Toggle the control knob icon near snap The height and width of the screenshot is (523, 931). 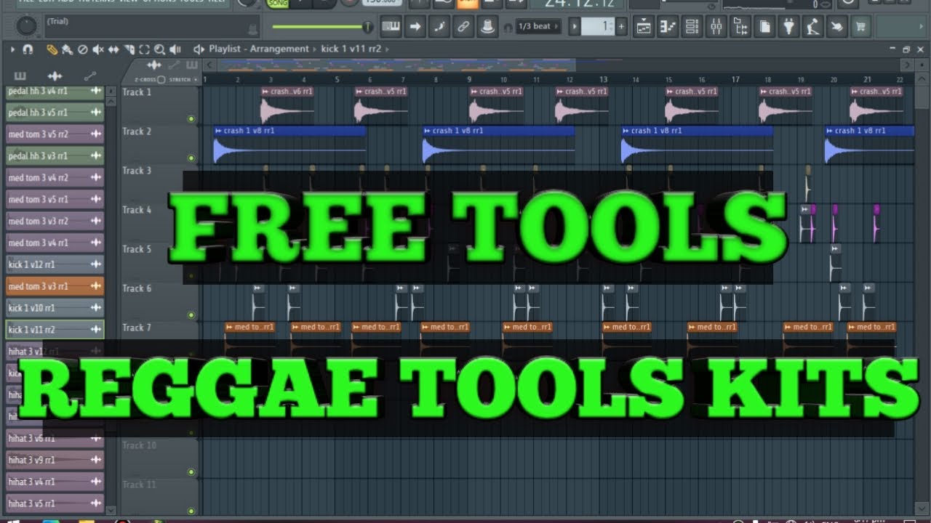pyautogui.click(x=487, y=27)
